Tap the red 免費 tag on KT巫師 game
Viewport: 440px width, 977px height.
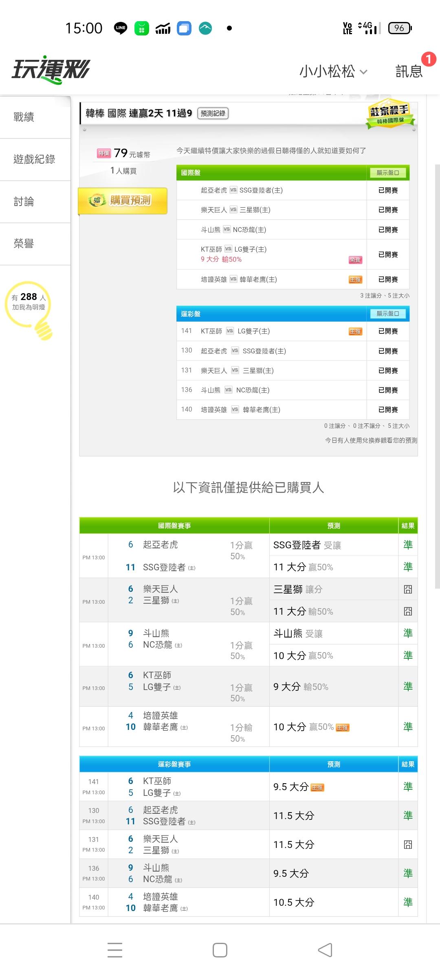[355, 260]
